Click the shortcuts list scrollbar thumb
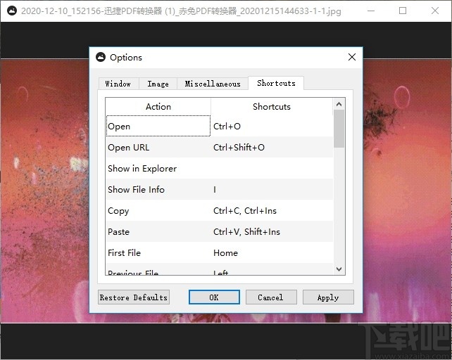 339,129
